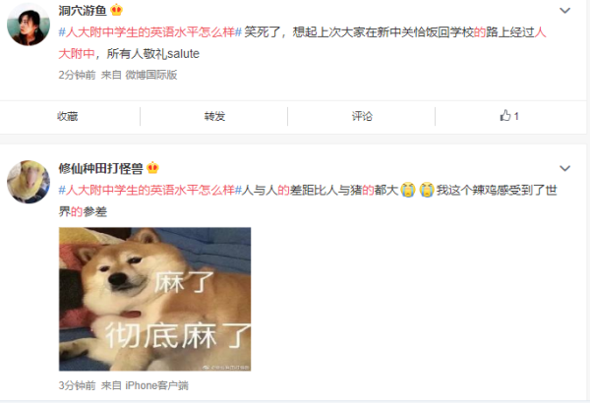Click the crown badge beside 修仙种田打怪兽
Image resolution: width=590 pixels, height=403 pixels.
(152, 168)
